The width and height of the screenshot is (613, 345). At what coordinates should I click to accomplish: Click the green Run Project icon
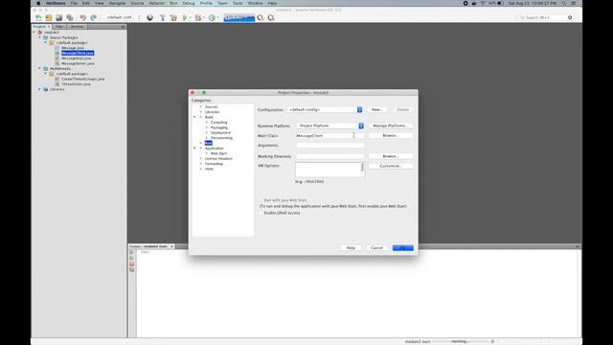pos(185,17)
